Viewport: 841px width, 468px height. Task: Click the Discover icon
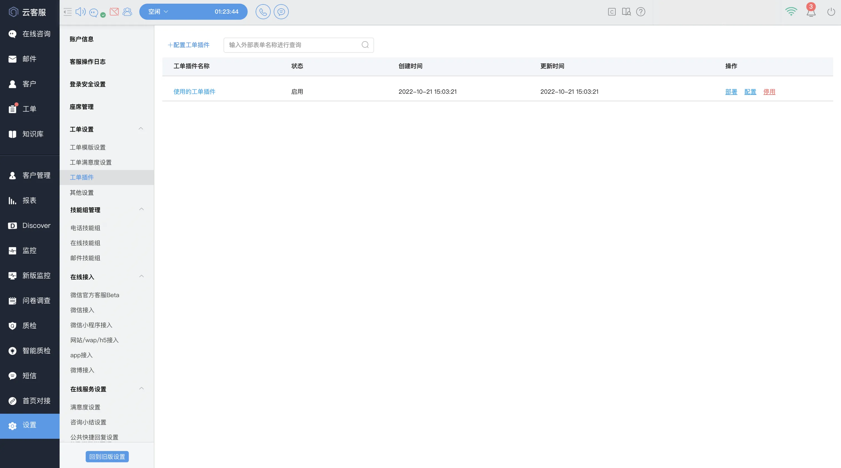13,226
